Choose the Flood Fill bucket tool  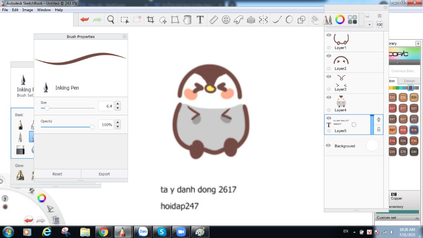coord(187,19)
